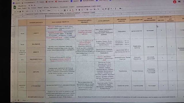Open the Расширения menu
This screenshot has height=103, width=184.
64,7
